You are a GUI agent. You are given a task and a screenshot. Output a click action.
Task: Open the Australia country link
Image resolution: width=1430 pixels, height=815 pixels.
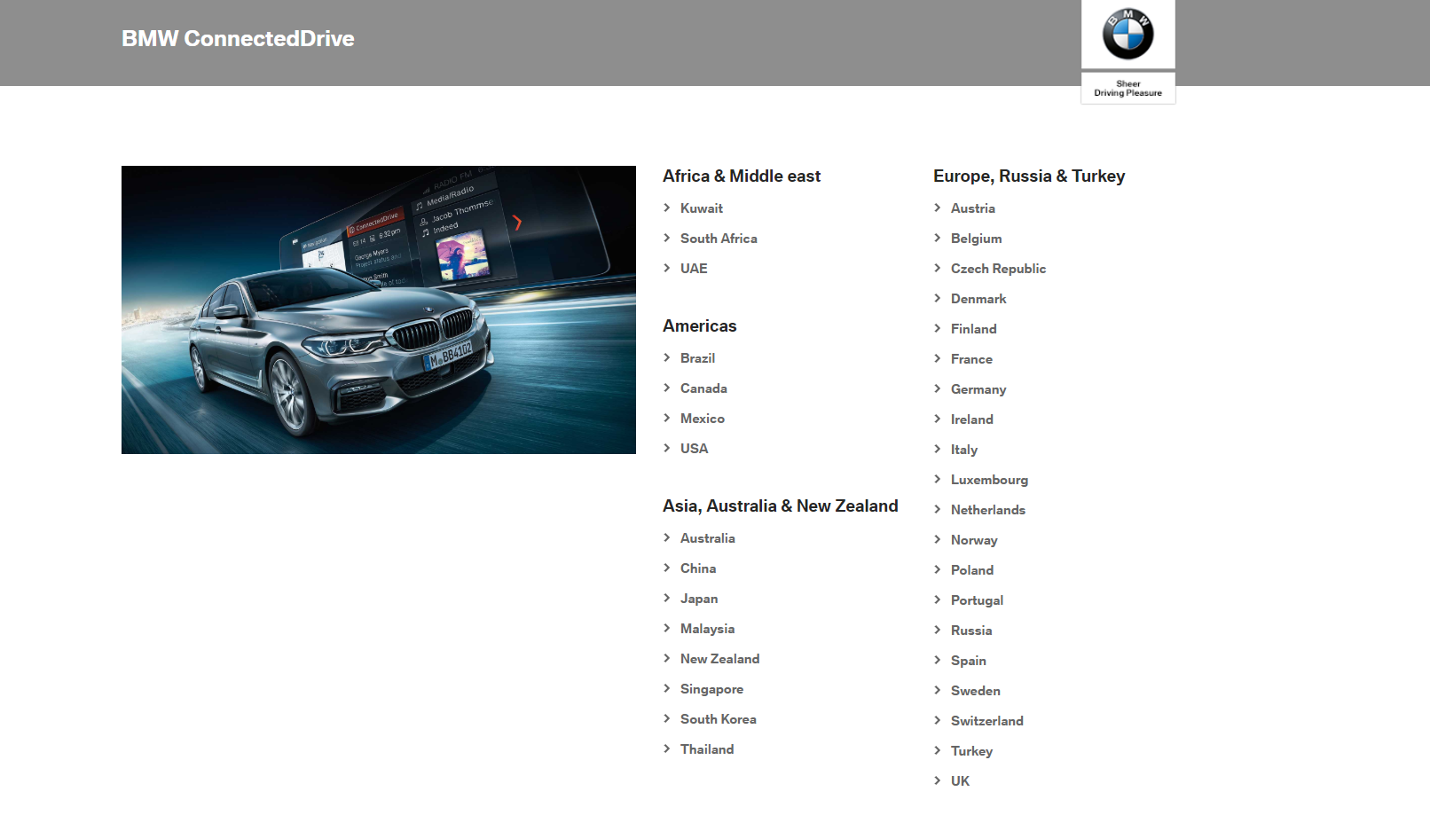(x=708, y=538)
